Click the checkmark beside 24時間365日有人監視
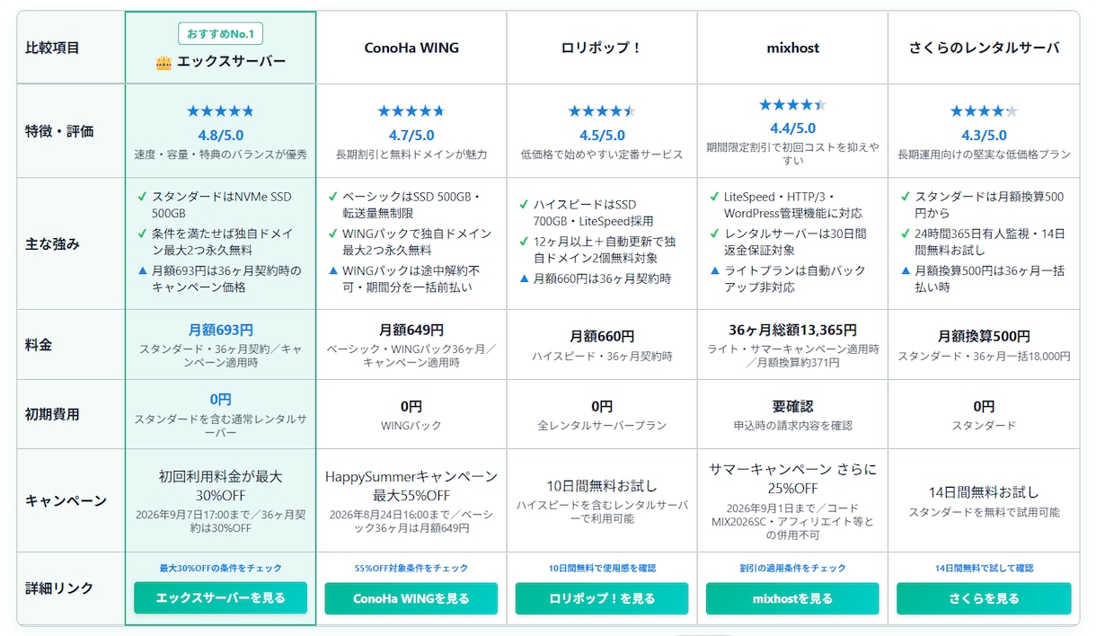Viewport: 1096px width, 636px height. pyautogui.click(x=905, y=234)
